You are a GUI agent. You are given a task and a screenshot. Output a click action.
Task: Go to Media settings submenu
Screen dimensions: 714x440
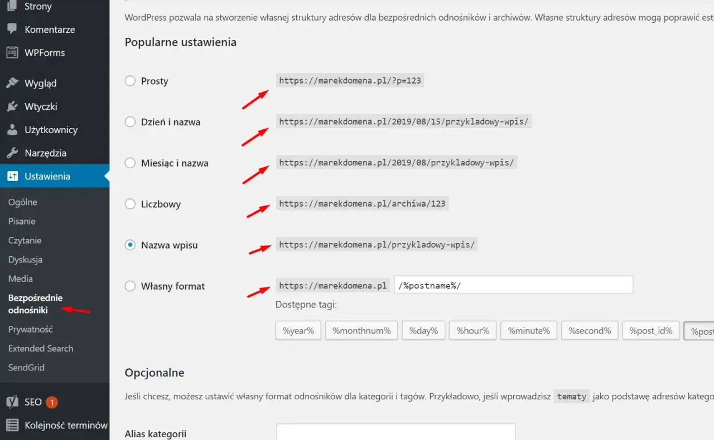(21, 278)
